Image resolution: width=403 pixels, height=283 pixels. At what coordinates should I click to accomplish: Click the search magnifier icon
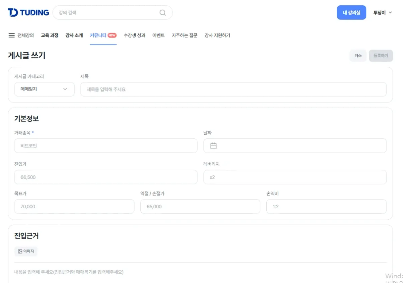coord(163,13)
